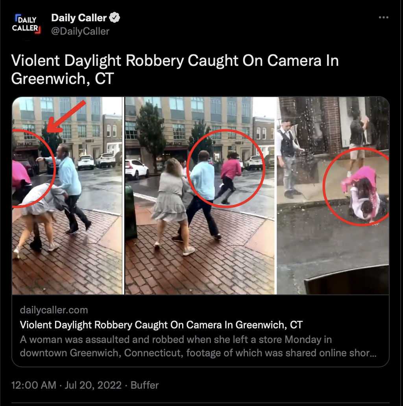Open the Daily Caller profile avatar
Viewport: 403px width, 406px height.
[x=26, y=24]
